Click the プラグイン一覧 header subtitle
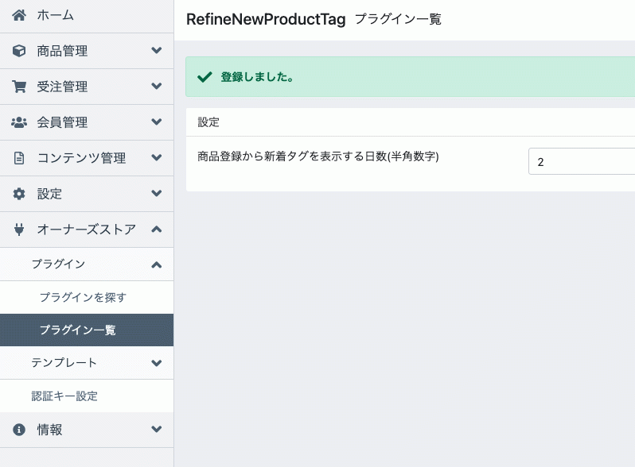 point(398,19)
